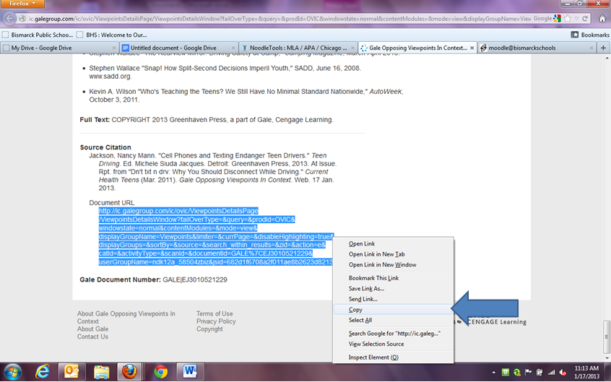This screenshot has height=382, width=611.
Task: Open a new tab with the plus button
Action: [603, 48]
